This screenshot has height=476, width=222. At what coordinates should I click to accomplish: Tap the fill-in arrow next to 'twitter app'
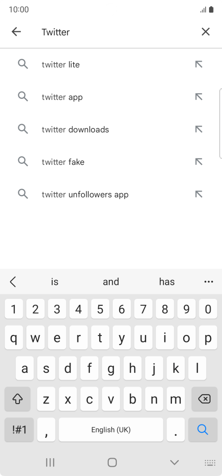199,97
